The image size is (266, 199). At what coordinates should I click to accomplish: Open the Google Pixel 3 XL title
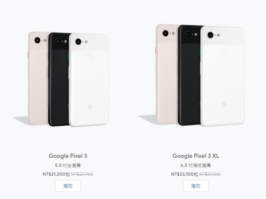point(196,156)
